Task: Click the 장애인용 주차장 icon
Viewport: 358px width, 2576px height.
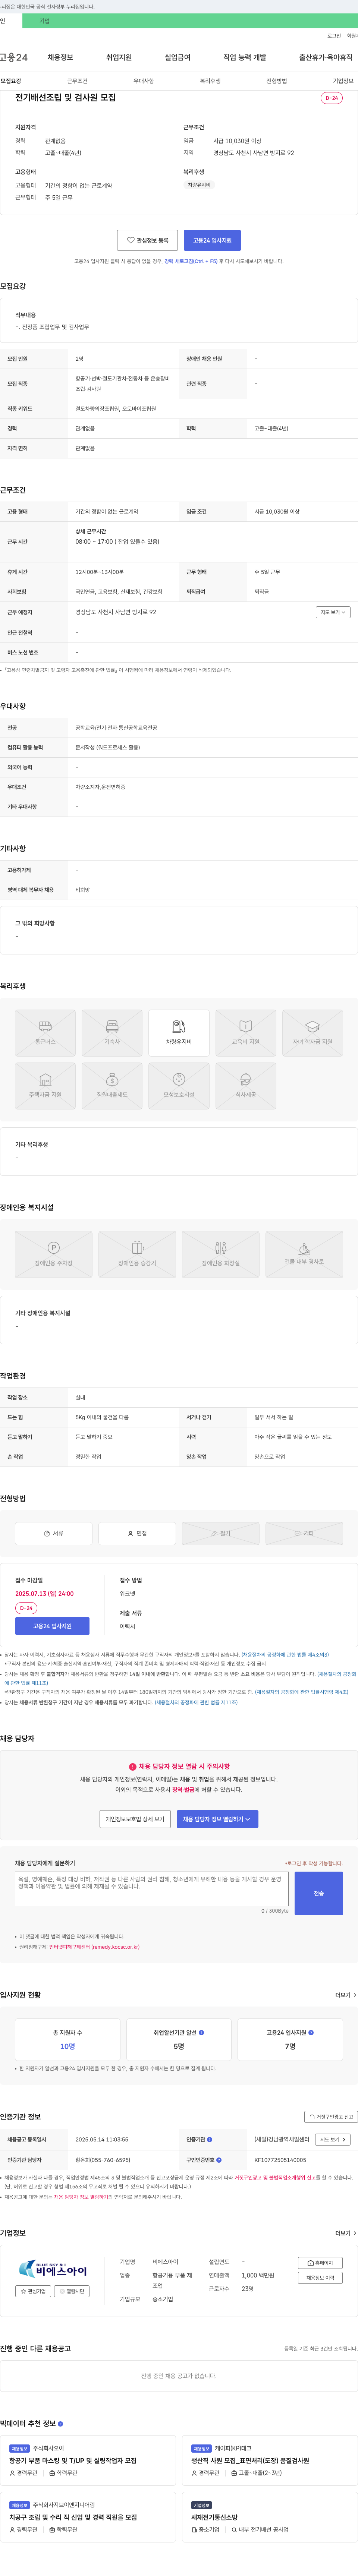Action: 54,1254
